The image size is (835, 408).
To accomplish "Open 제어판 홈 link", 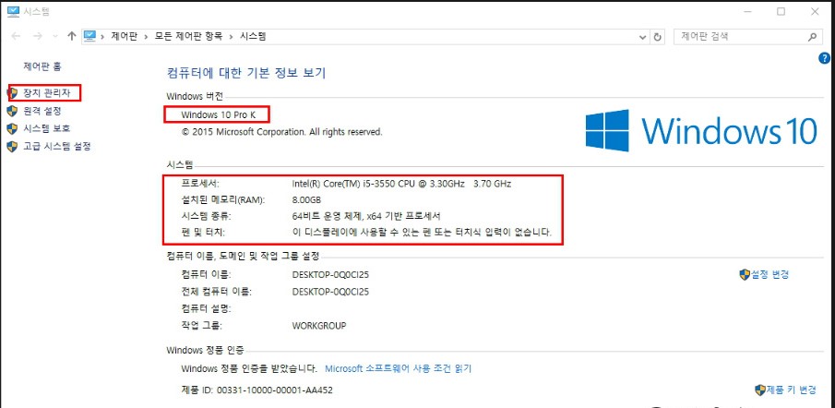I will (42, 66).
